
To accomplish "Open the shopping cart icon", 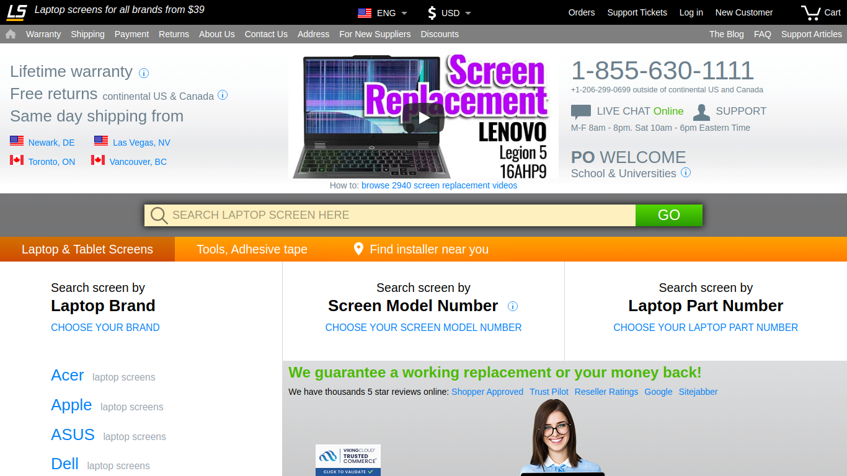I will click(x=810, y=12).
